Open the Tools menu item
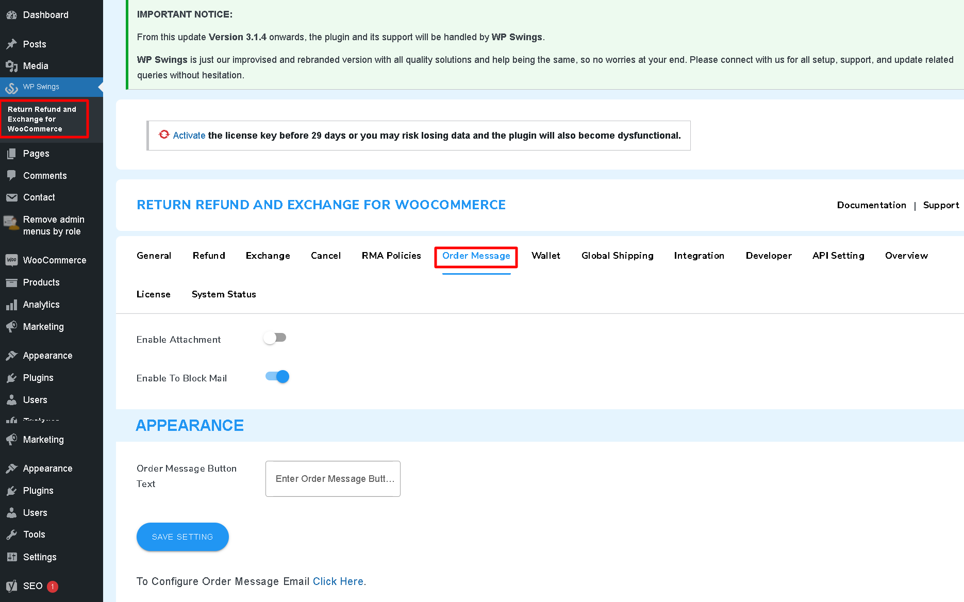This screenshot has height=602, width=964. click(x=52, y=534)
